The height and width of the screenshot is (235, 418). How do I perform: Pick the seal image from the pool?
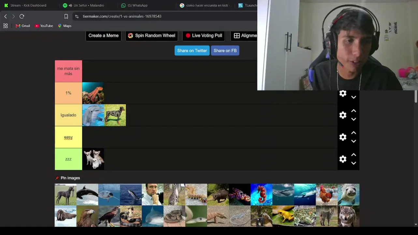point(349,195)
